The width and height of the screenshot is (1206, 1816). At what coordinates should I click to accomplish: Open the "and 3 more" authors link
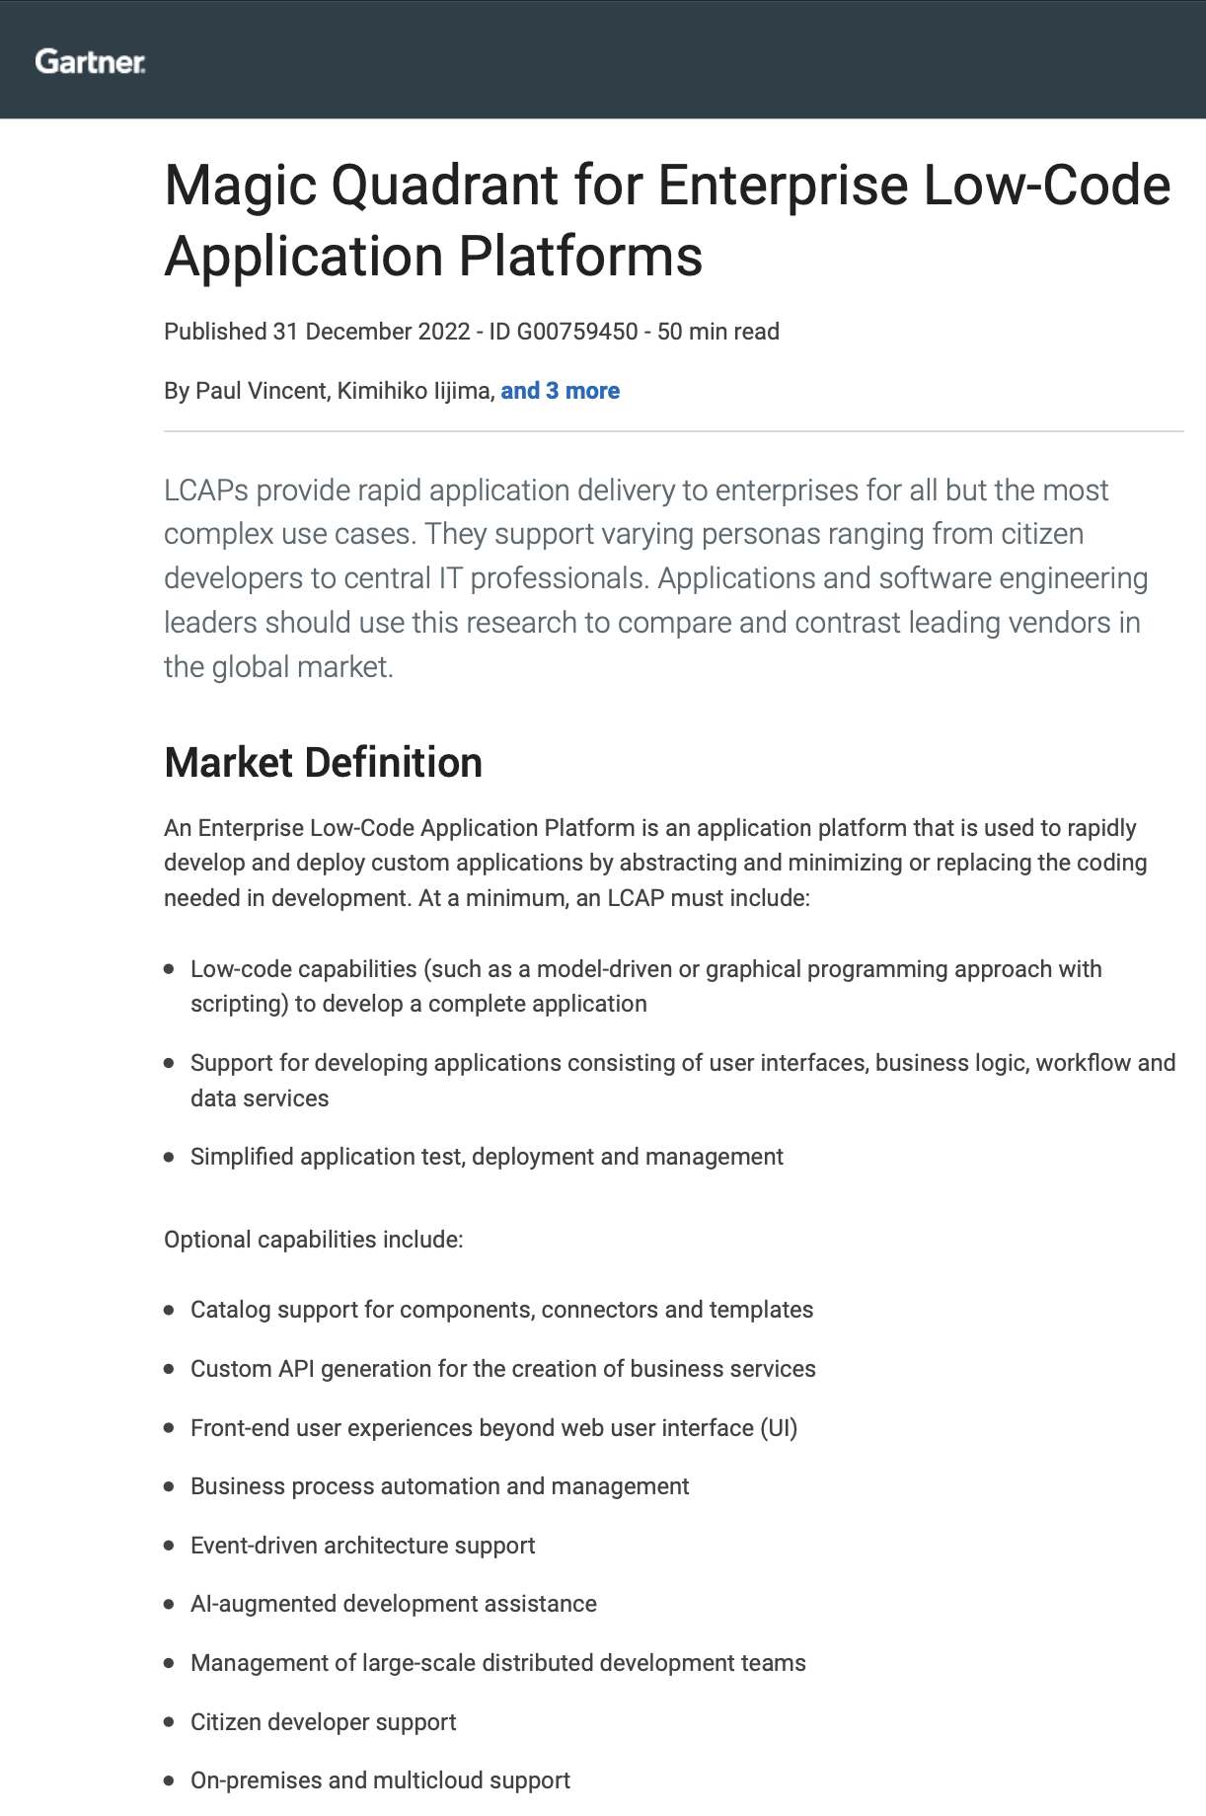click(x=560, y=391)
